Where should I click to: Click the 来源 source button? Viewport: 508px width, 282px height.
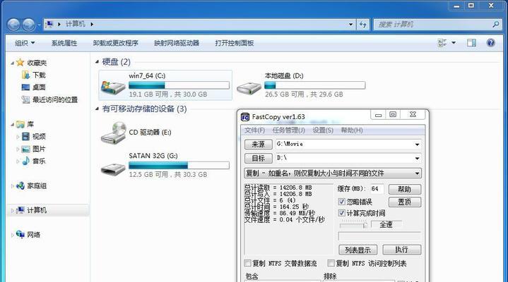[258, 145]
